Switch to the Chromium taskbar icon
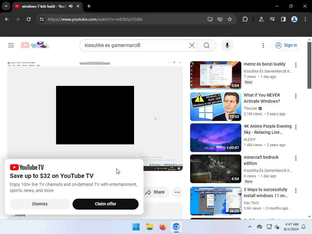This screenshot has height=234, width=312. tap(176, 227)
